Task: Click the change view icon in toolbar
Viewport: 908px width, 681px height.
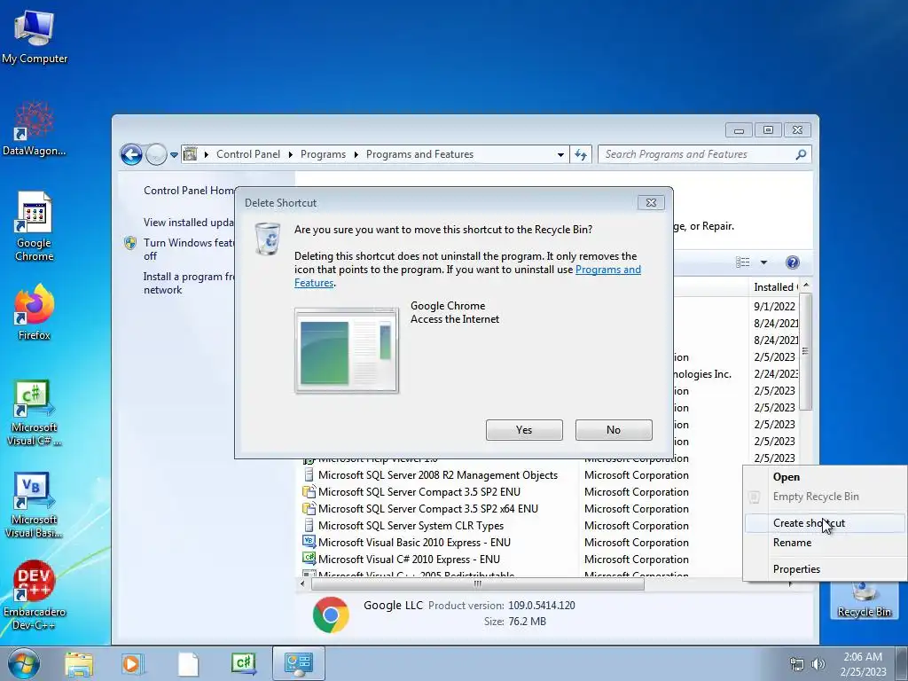Action: [743, 262]
